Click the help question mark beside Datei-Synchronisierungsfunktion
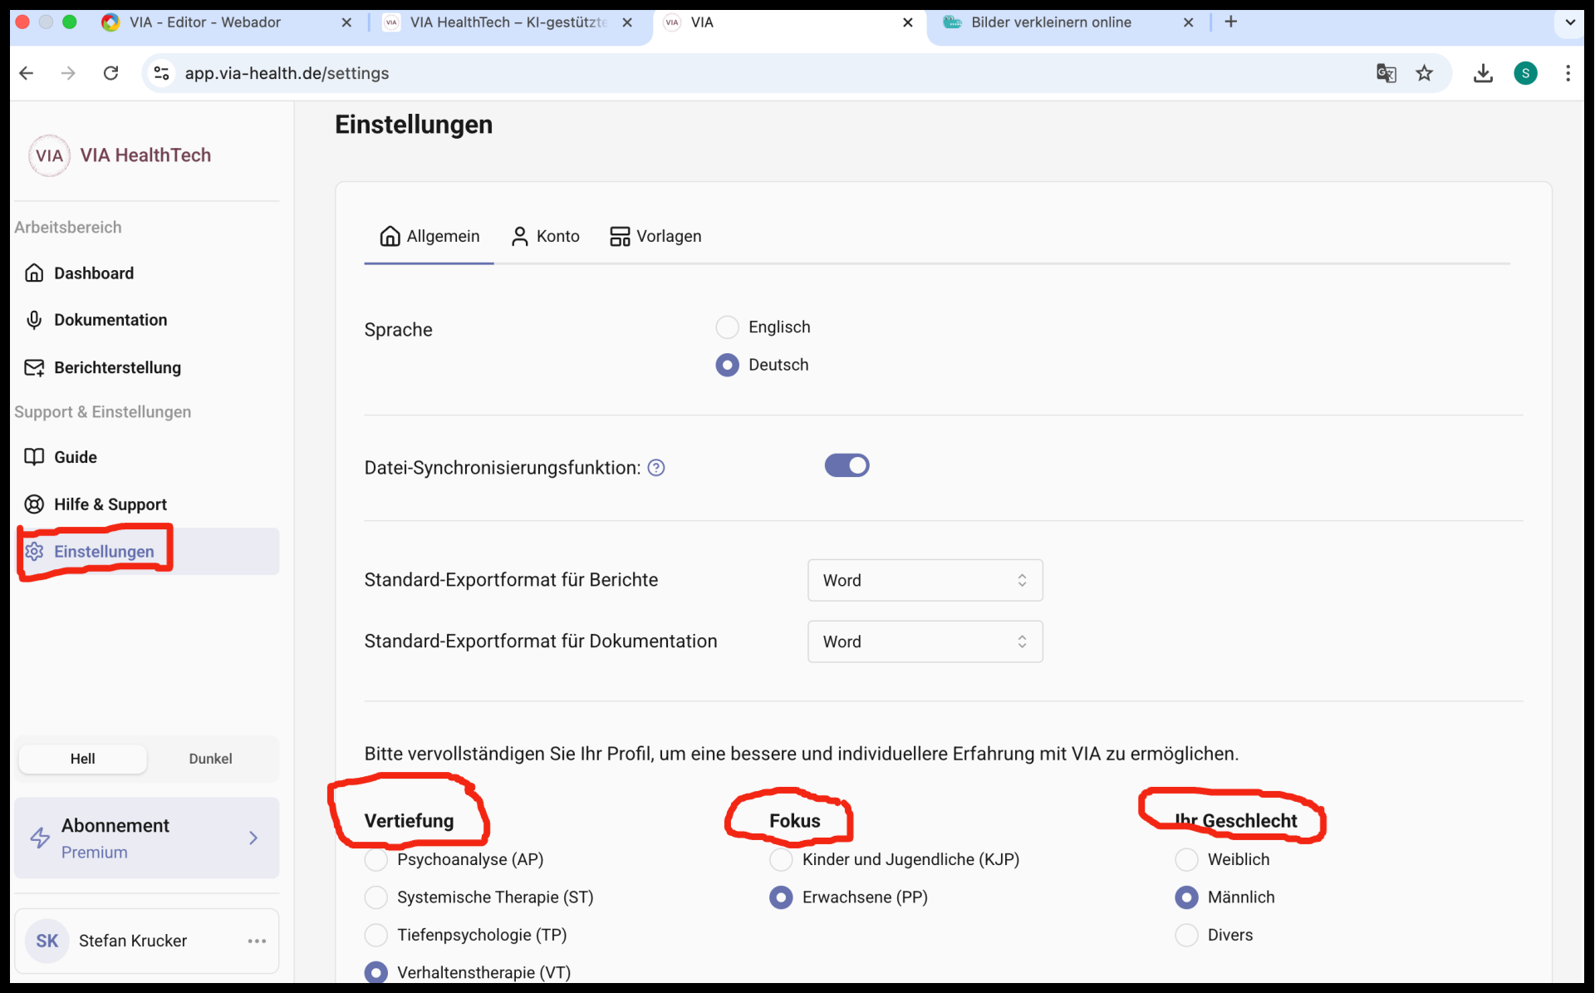Viewport: 1595px width, 993px height. (656, 468)
